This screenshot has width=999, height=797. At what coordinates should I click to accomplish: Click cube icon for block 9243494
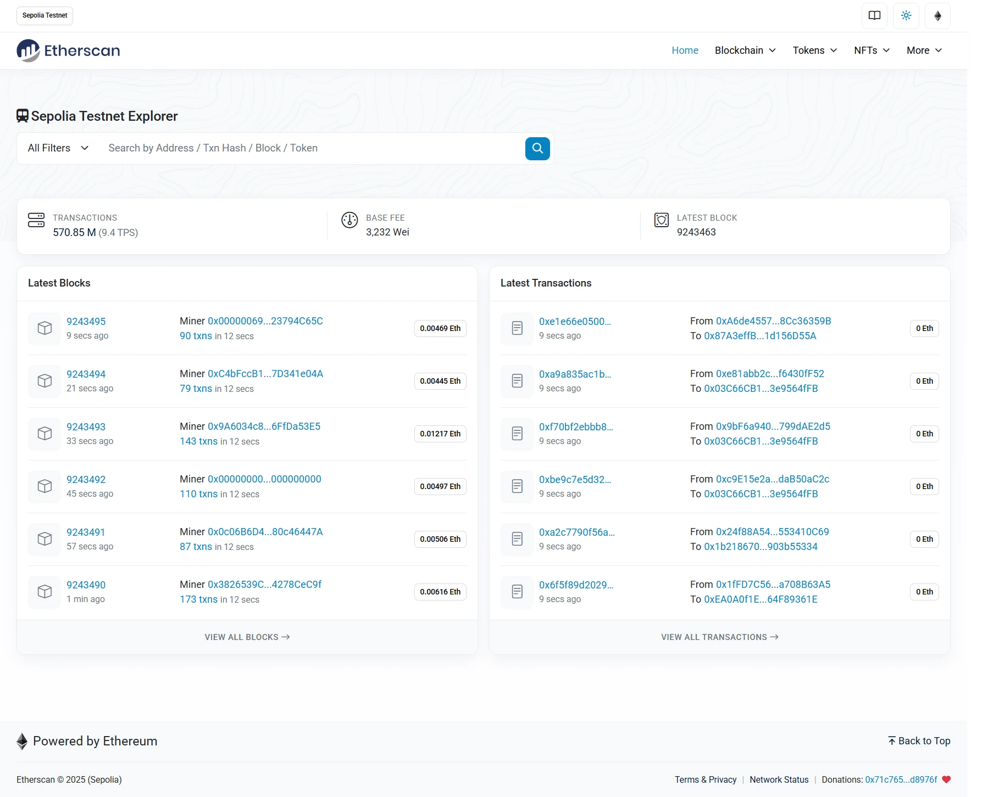pyautogui.click(x=45, y=381)
